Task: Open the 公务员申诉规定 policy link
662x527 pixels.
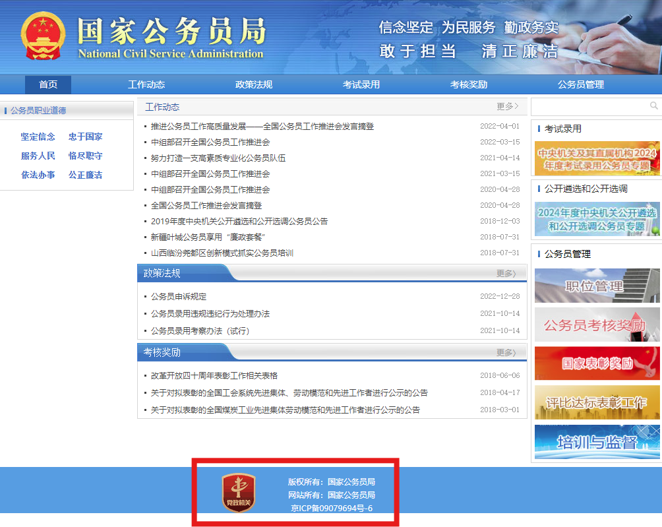Action: [179, 296]
